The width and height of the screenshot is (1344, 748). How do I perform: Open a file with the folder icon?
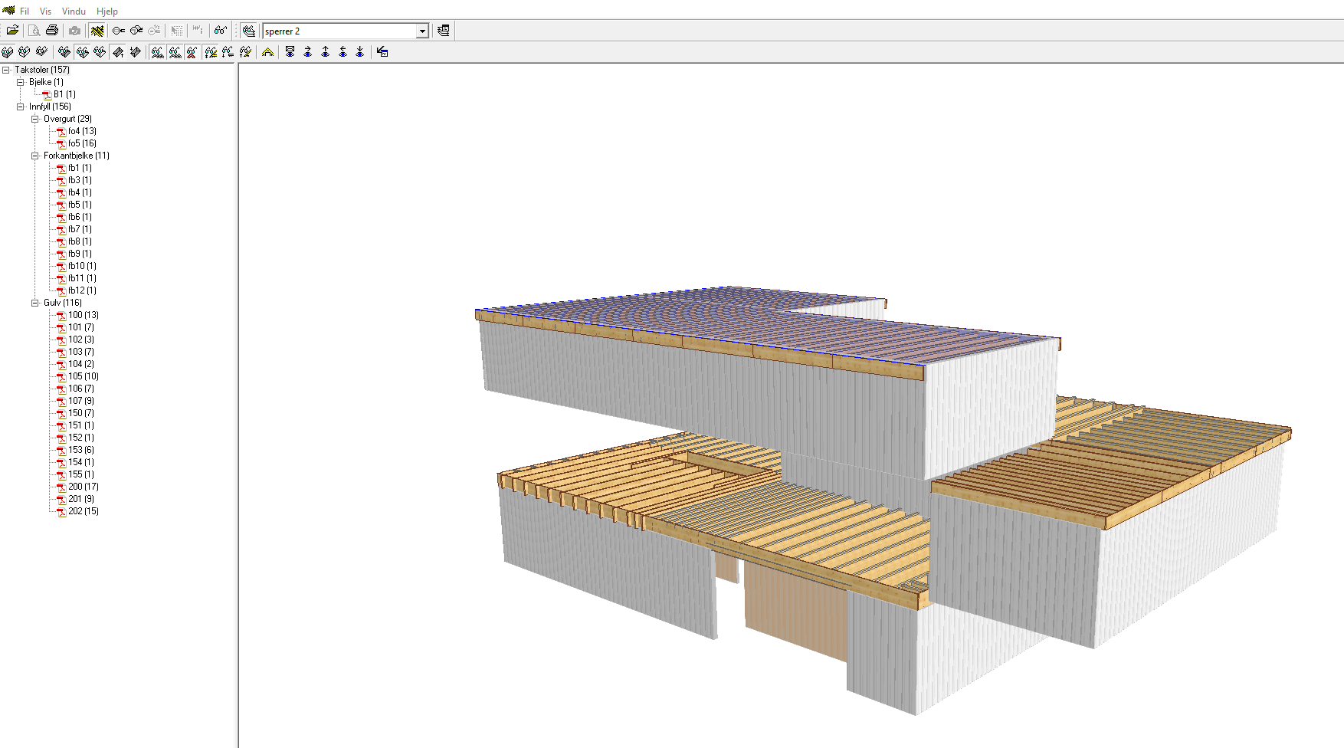[x=12, y=31]
